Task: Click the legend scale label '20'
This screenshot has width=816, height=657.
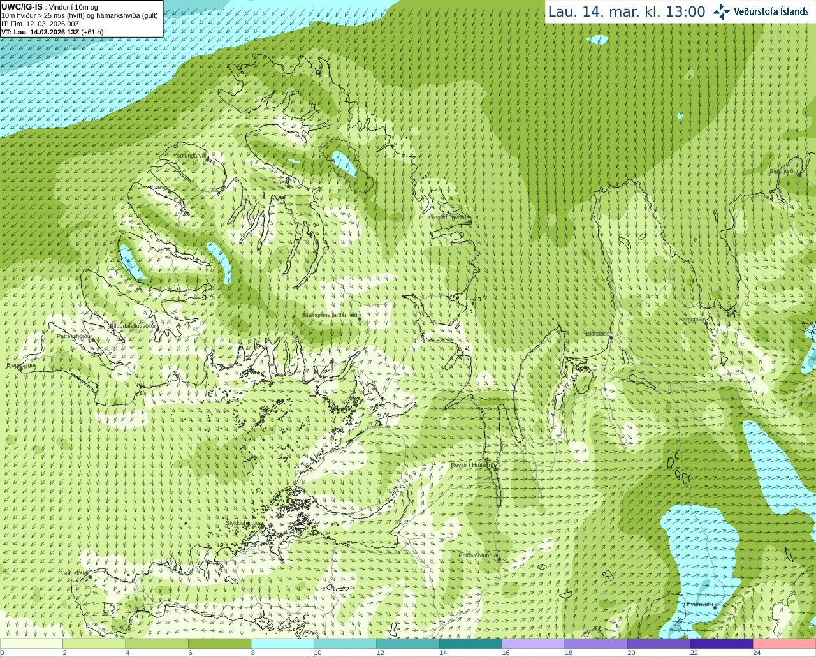Action: click(631, 653)
